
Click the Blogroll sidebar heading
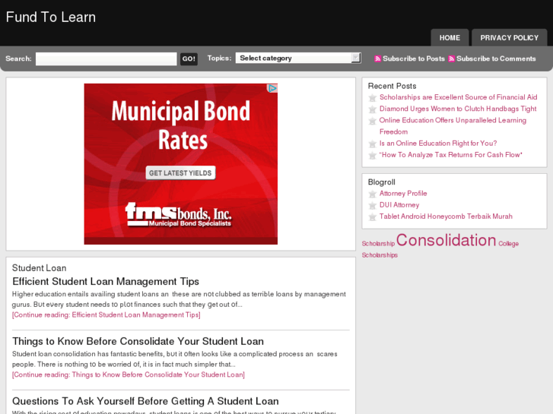point(382,182)
